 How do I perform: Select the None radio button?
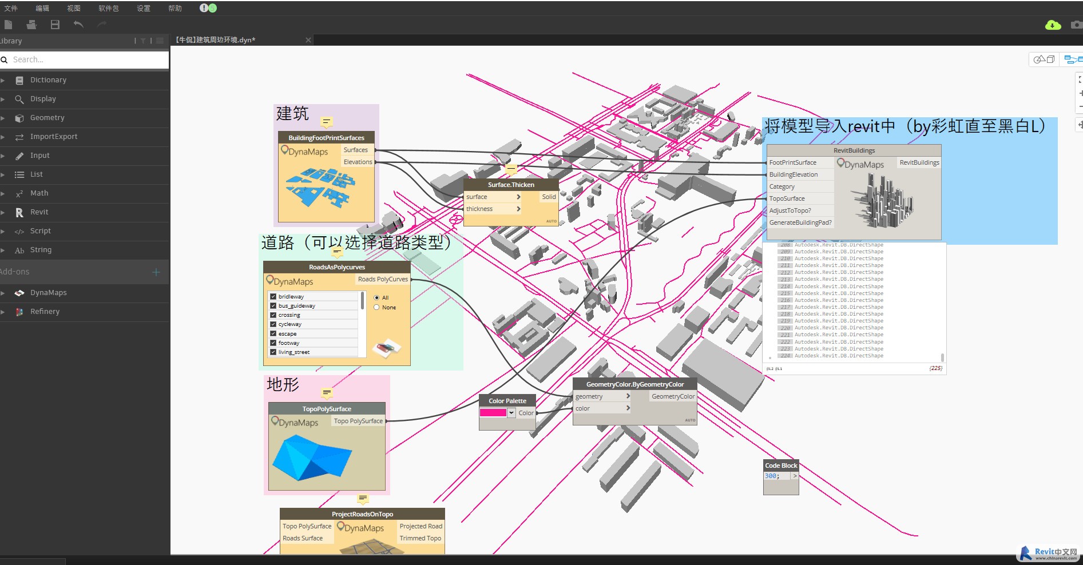point(376,307)
